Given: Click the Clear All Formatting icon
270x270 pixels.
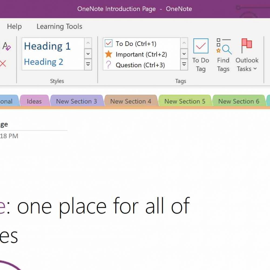Looking at the screenshot, I should 6,46.
